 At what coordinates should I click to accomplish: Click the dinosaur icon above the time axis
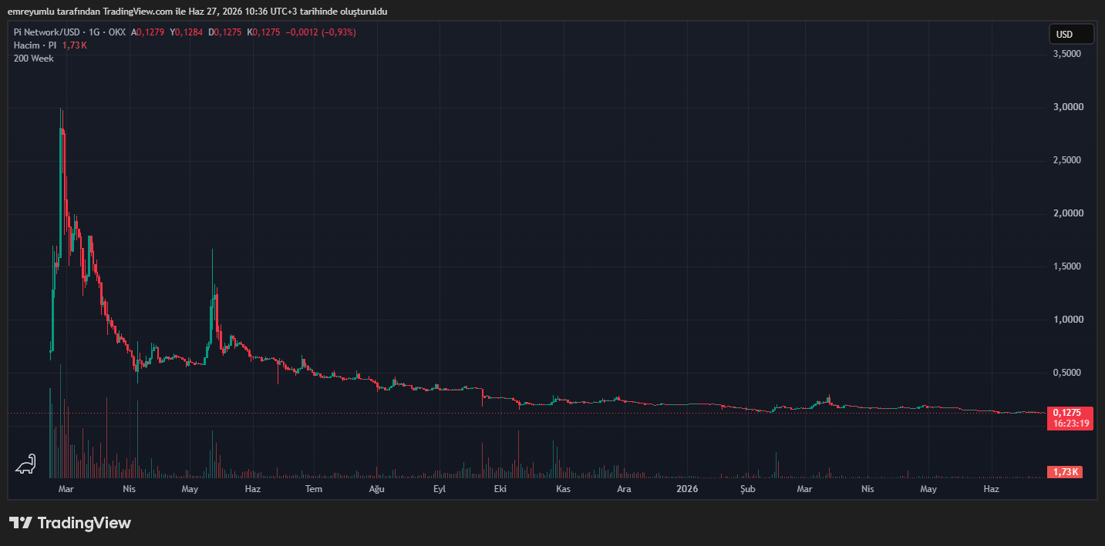(x=25, y=464)
